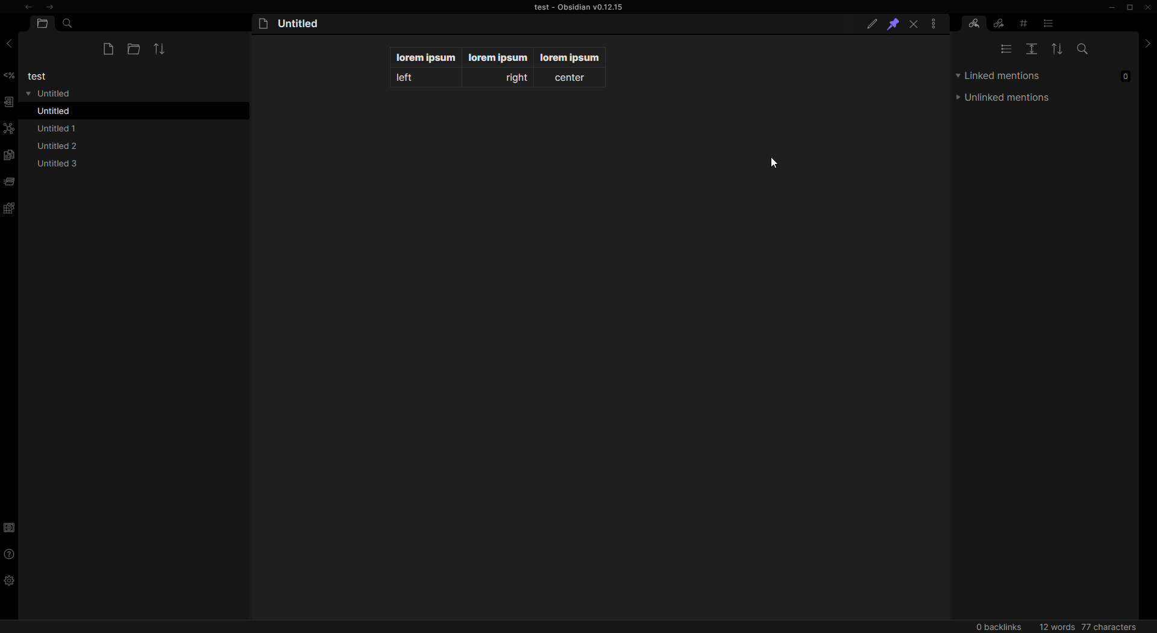This screenshot has width=1157, height=633.
Task: Select the tag pane tab
Action: [1024, 24]
